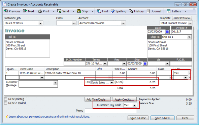Click the Print Preview button
The height and width of the screenshot is (125, 199).
[x=182, y=18]
